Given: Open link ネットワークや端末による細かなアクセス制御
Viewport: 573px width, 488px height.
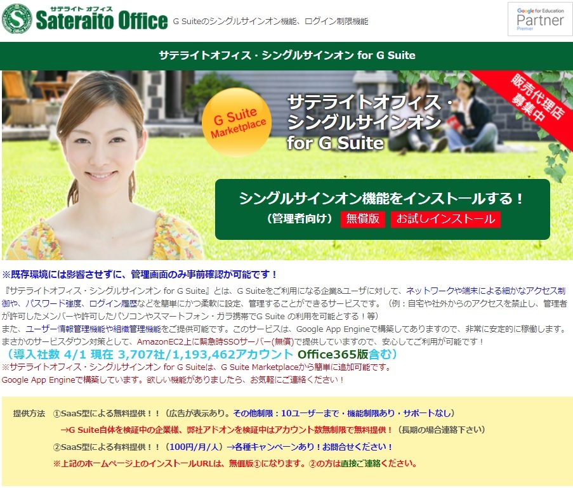Looking at the screenshot, I should click(x=486, y=291).
